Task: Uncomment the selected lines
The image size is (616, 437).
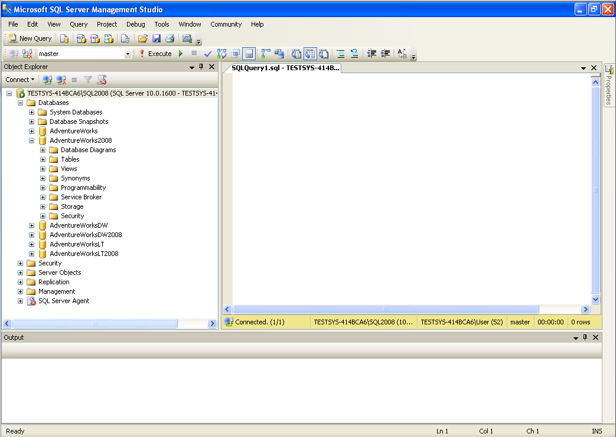Action: tap(354, 54)
